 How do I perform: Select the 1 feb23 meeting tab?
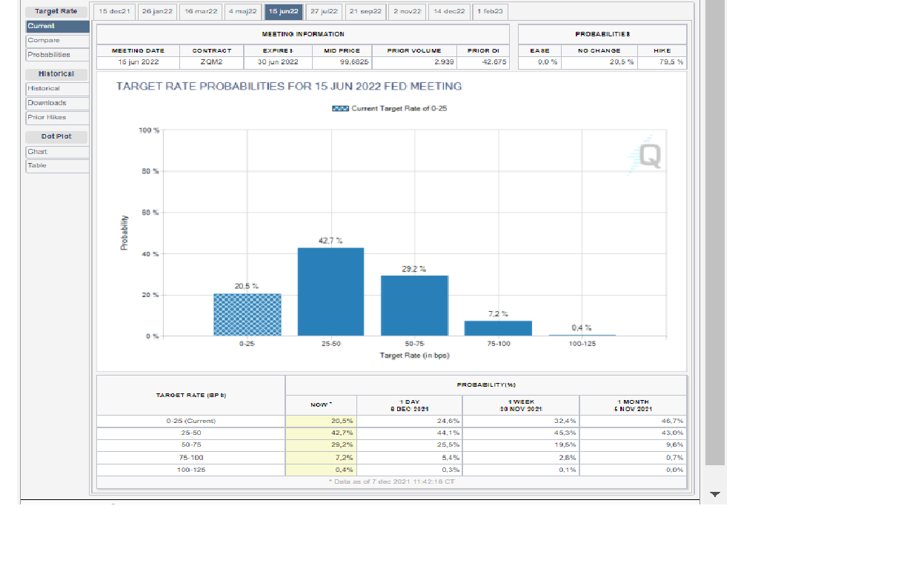(491, 12)
